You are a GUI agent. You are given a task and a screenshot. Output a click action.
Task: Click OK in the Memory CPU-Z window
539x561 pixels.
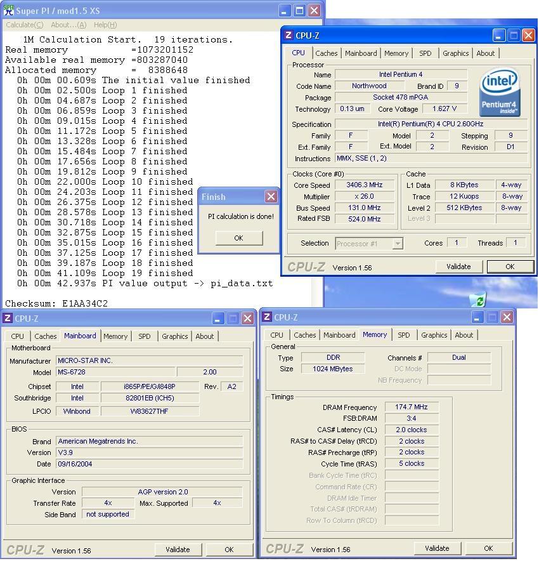point(489,548)
